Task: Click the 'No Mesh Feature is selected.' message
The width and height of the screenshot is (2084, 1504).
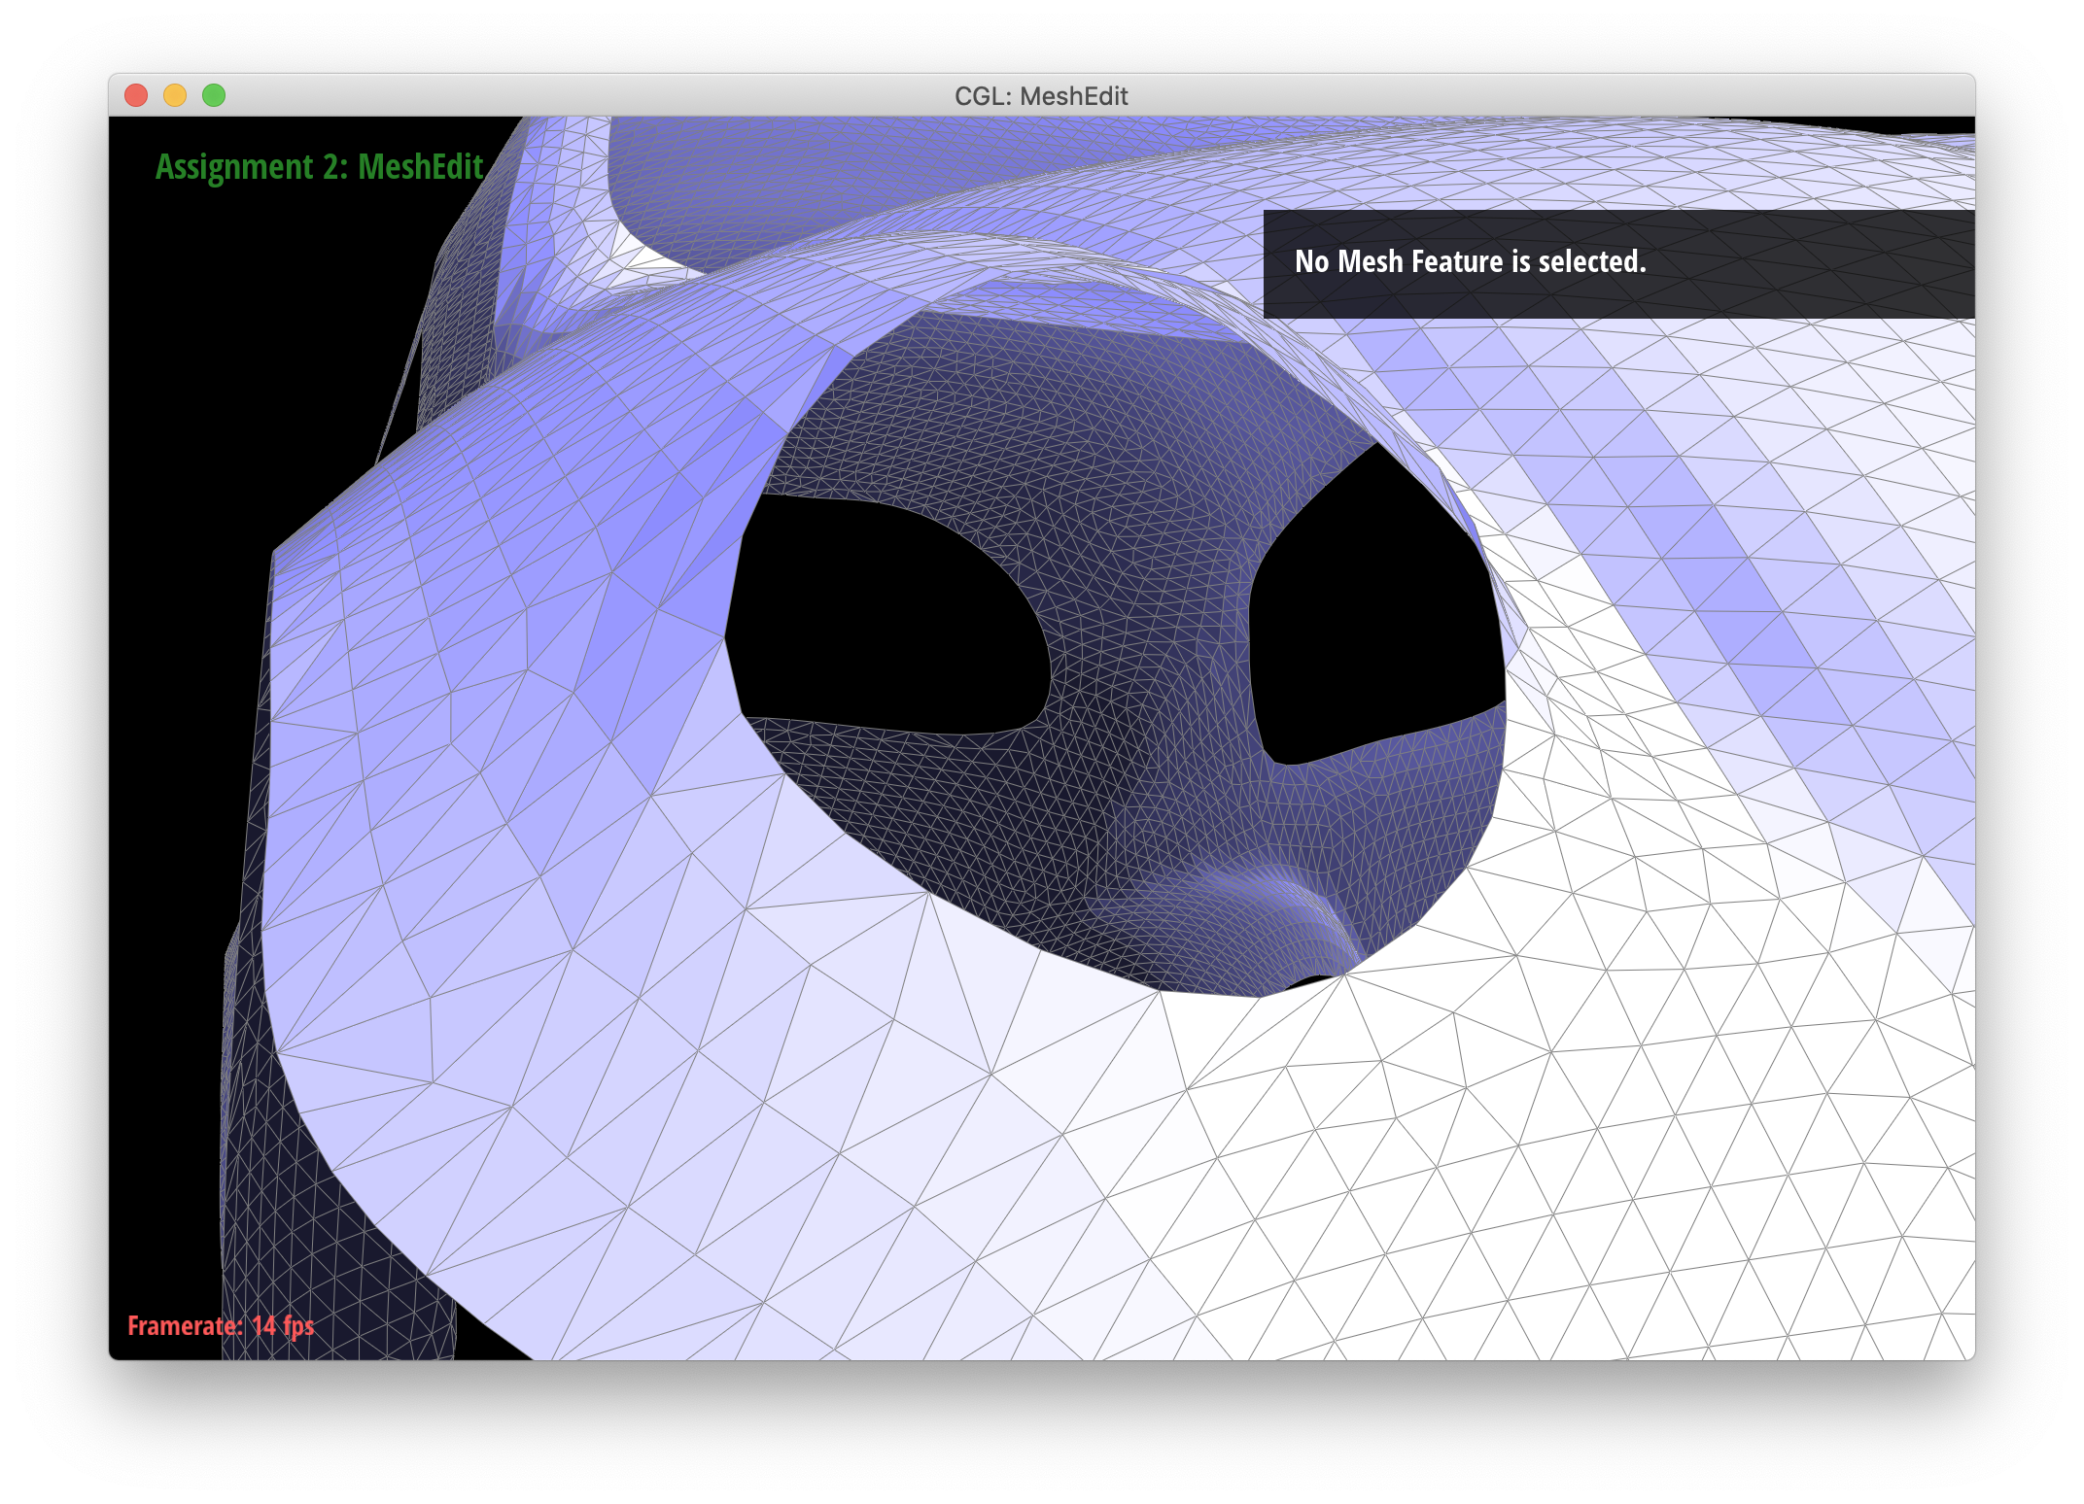Action: (1471, 261)
